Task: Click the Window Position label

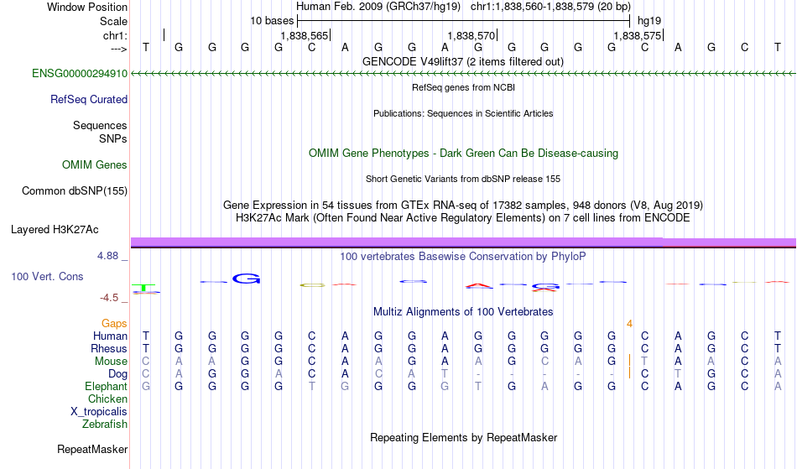Action: [x=87, y=7]
